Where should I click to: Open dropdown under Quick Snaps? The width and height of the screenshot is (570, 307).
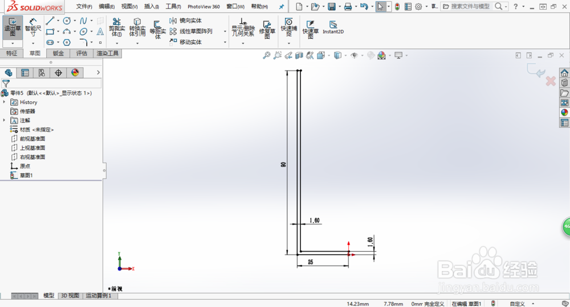(x=288, y=44)
